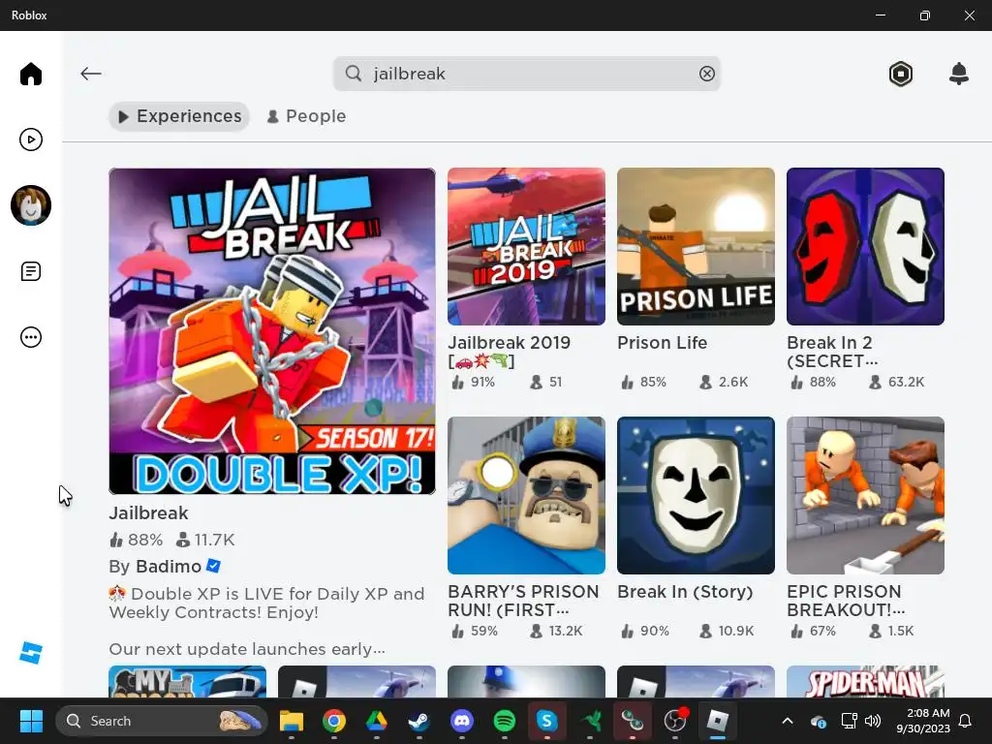The height and width of the screenshot is (744, 992).
Task: Click the Break In 2 63.2K players
Action: tap(896, 382)
